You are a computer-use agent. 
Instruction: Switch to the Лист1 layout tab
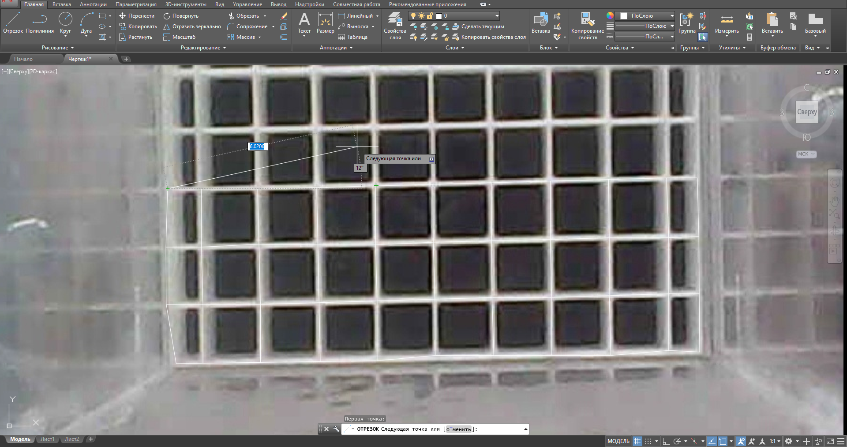(47, 439)
